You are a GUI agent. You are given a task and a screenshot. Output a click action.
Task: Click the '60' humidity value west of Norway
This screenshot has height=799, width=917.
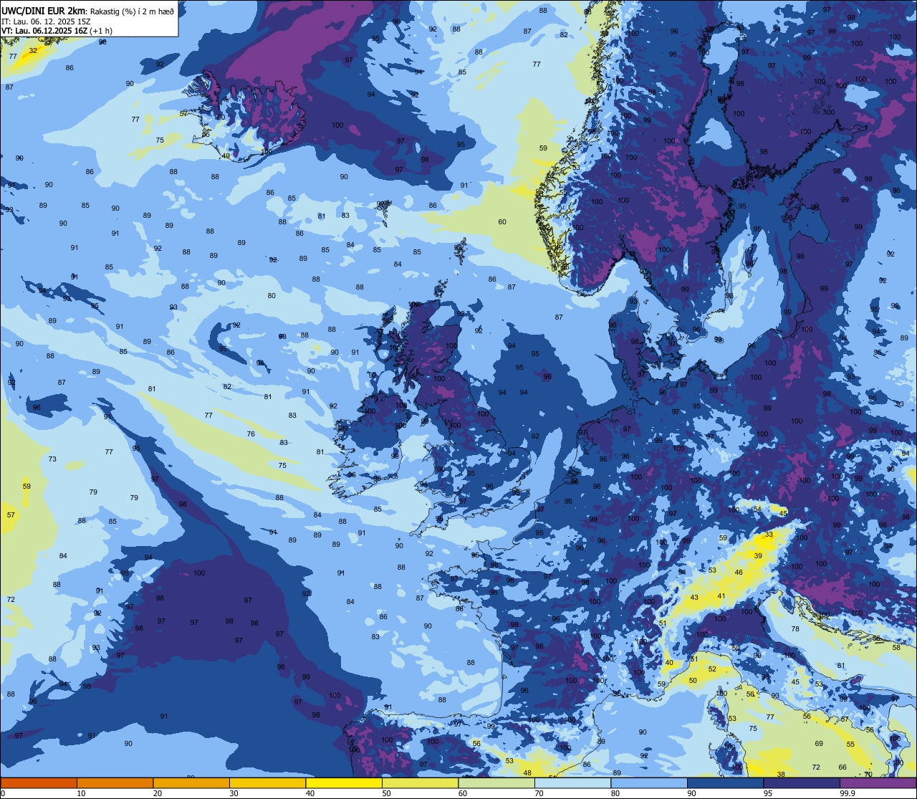click(x=502, y=222)
